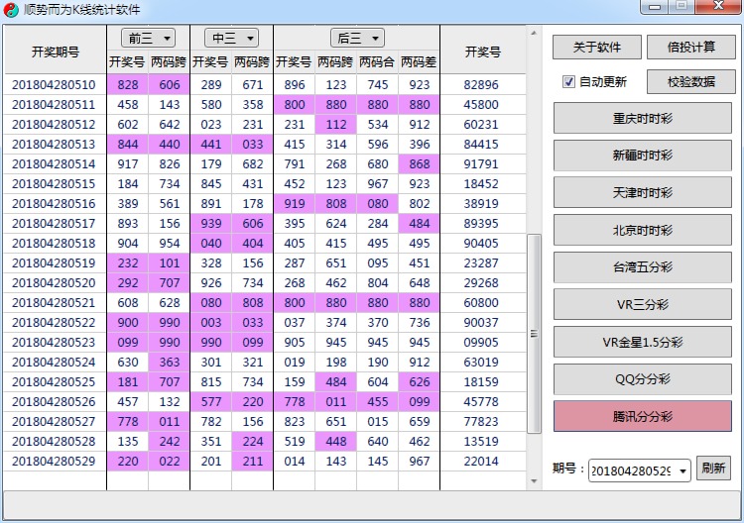744x523 pixels.
Task: Choose QQ分分彩 lottery
Action: [x=642, y=379]
